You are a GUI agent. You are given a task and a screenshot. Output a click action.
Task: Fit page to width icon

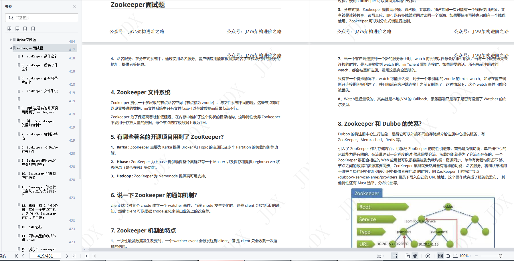[x=455, y=256]
